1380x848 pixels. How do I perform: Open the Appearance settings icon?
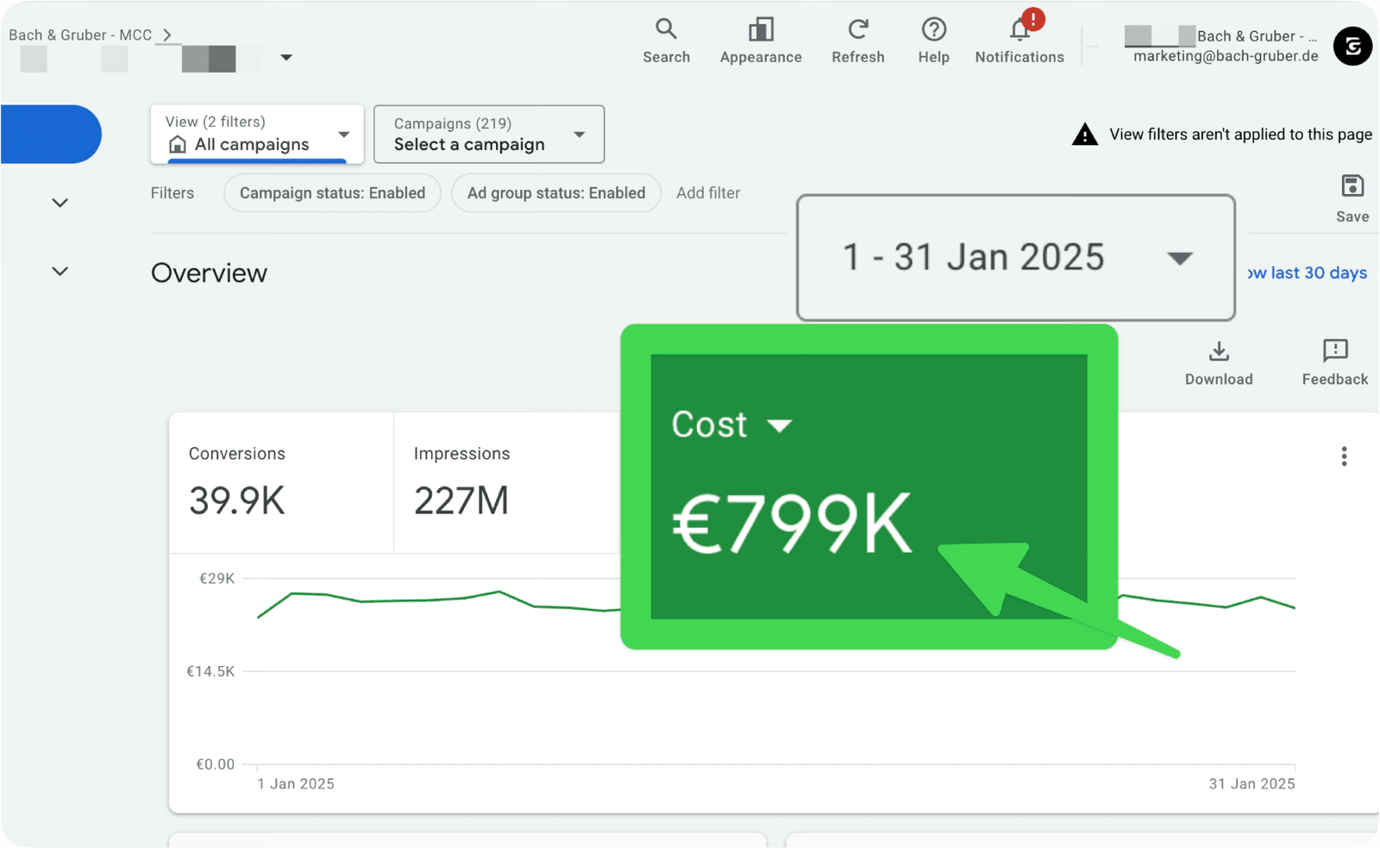761,29
